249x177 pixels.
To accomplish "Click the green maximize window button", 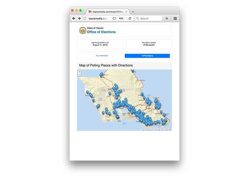I will [81, 10].
